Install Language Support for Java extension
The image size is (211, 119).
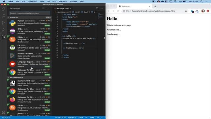[x=47, y=66]
